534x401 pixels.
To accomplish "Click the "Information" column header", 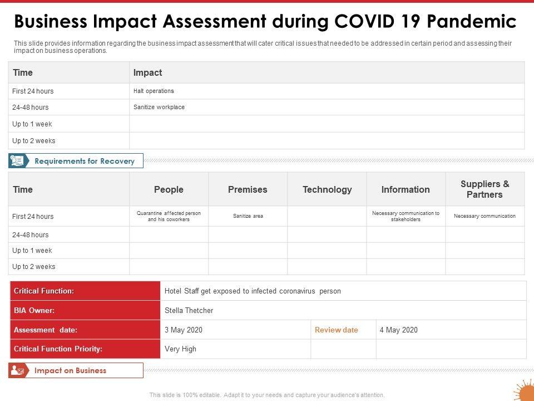I will [406, 189].
